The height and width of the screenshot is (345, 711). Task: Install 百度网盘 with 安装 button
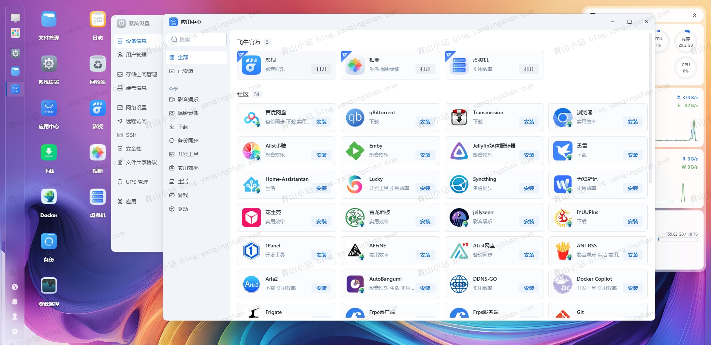pos(321,122)
